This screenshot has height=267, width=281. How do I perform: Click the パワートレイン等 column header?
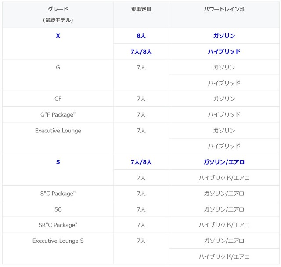click(224, 9)
